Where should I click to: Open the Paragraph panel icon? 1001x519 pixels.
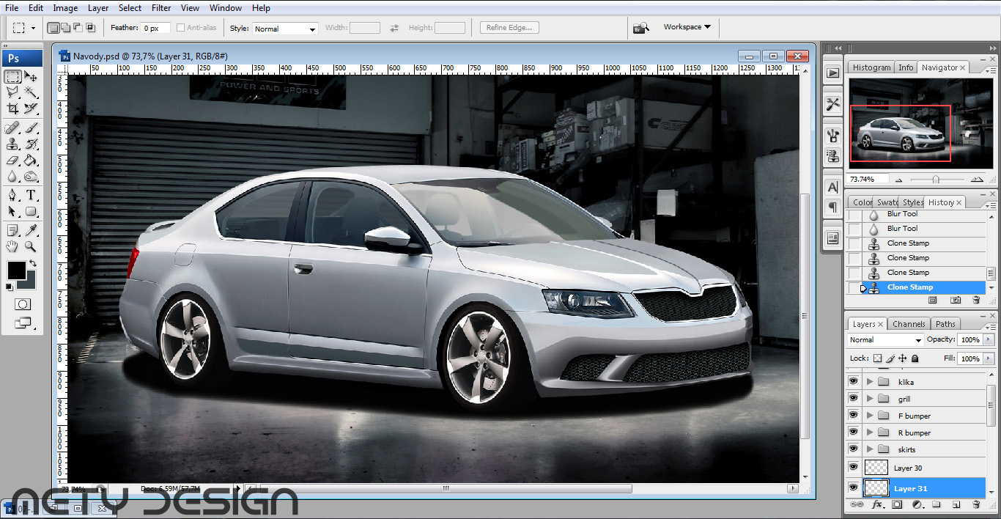[x=832, y=207]
